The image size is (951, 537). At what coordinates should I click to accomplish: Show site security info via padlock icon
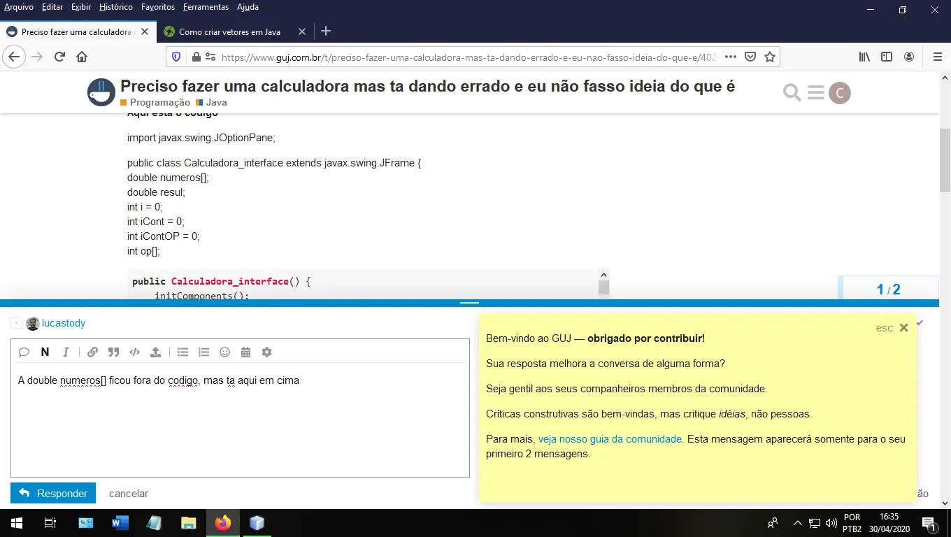[x=196, y=57]
